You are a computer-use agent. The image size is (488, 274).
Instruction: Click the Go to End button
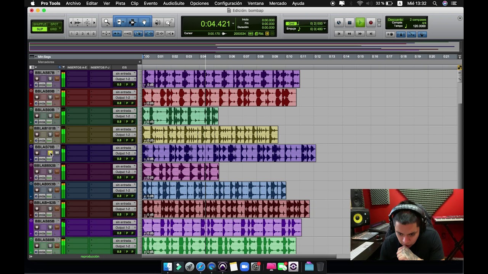click(x=371, y=34)
